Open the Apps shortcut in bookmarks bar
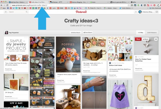The height and width of the screenshot is (109, 161). point(3,8)
